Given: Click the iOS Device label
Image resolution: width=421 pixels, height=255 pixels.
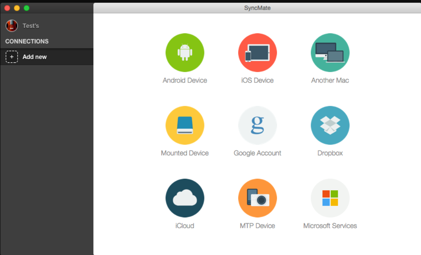Looking at the screenshot, I should [x=258, y=80].
